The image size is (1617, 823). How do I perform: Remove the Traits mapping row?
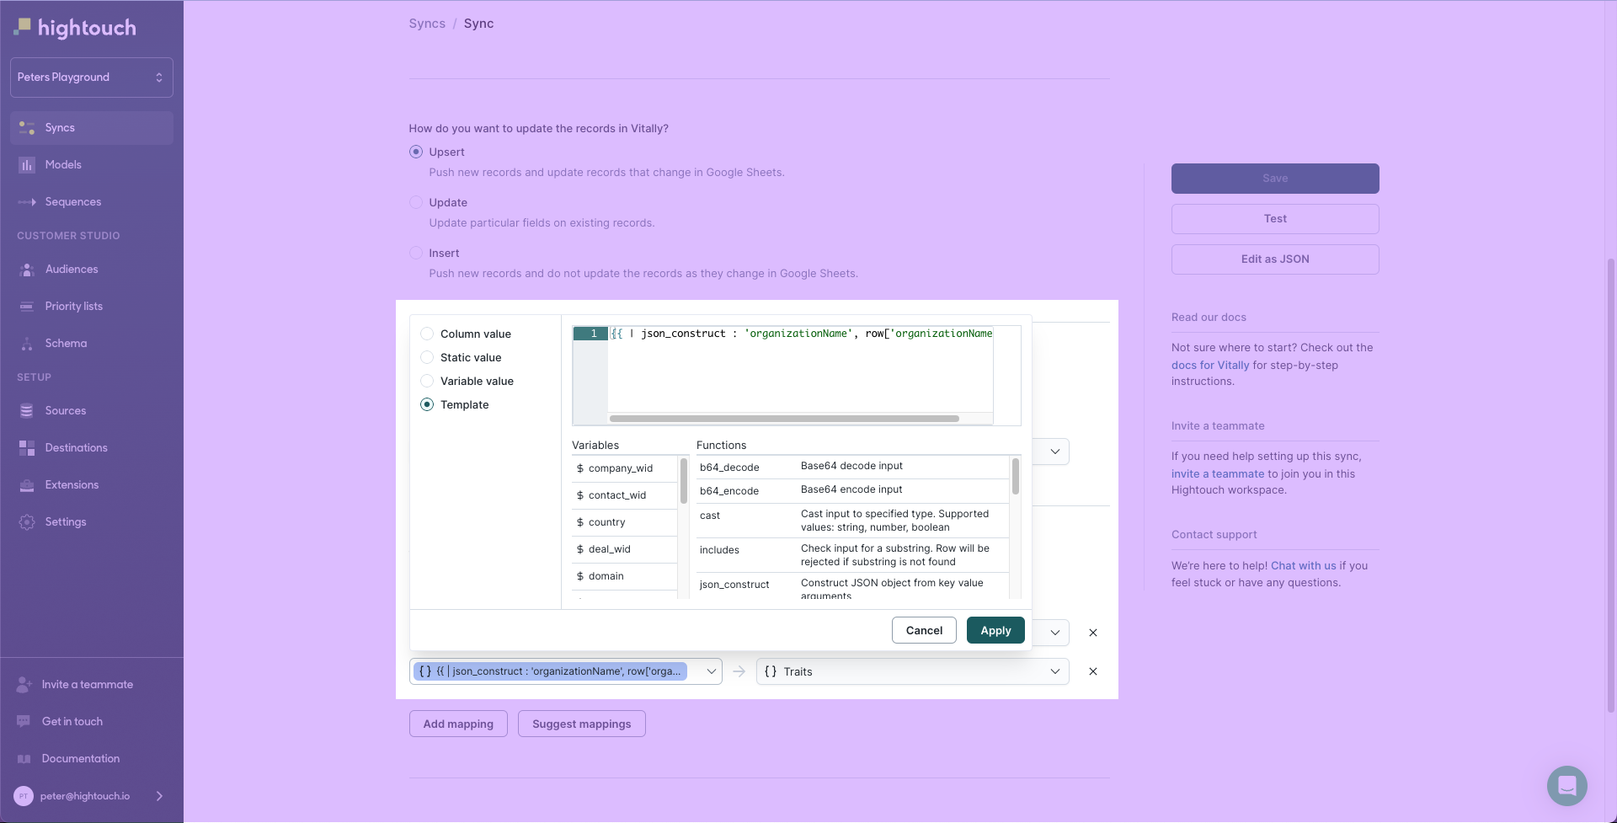coord(1093,671)
